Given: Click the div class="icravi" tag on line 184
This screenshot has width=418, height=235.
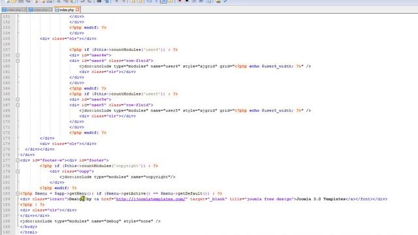Looking at the screenshot, I should point(44,199).
